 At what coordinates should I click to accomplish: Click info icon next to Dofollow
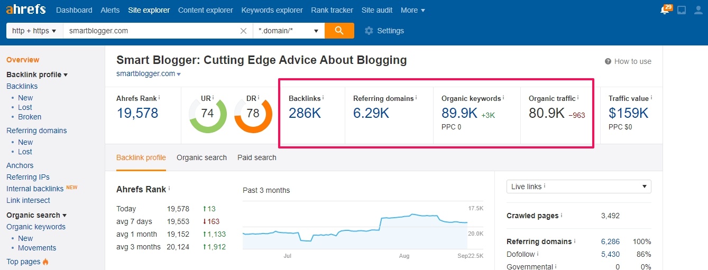(538, 254)
